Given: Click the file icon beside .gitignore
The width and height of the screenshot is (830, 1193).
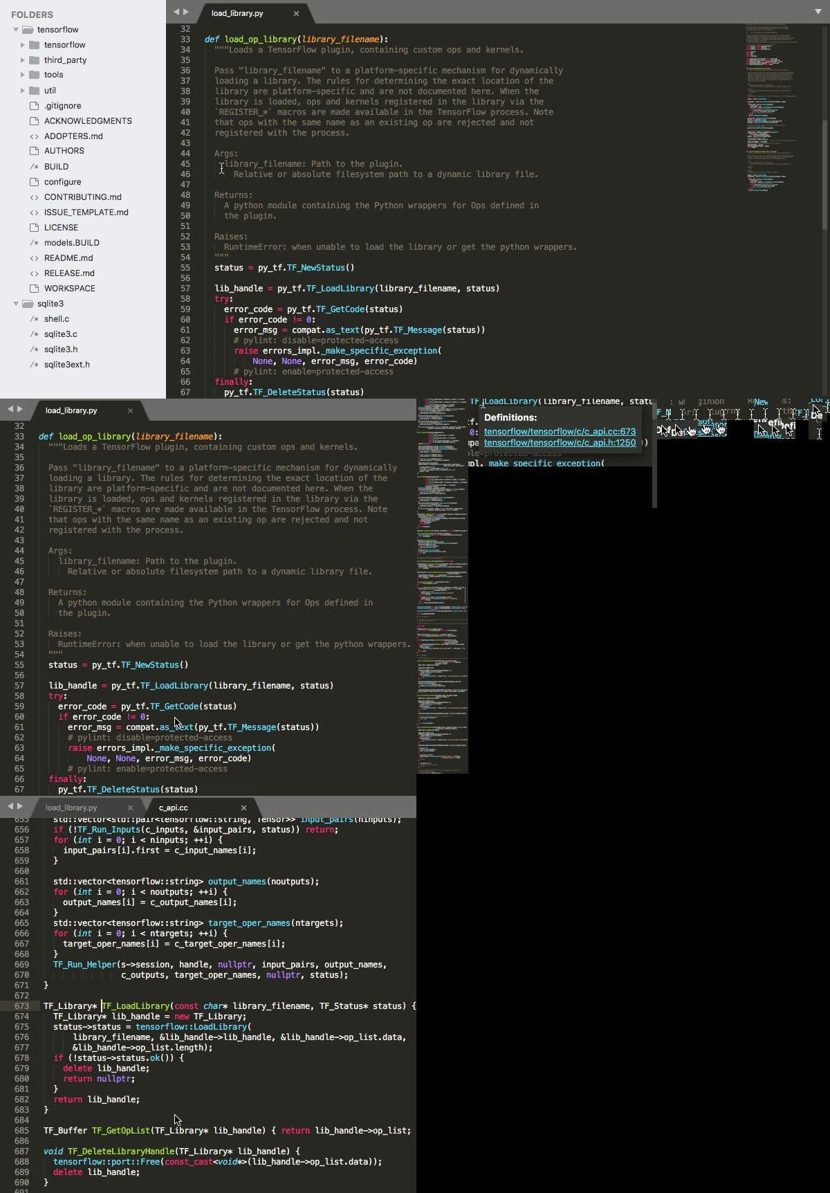Looking at the screenshot, I should 35,106.
